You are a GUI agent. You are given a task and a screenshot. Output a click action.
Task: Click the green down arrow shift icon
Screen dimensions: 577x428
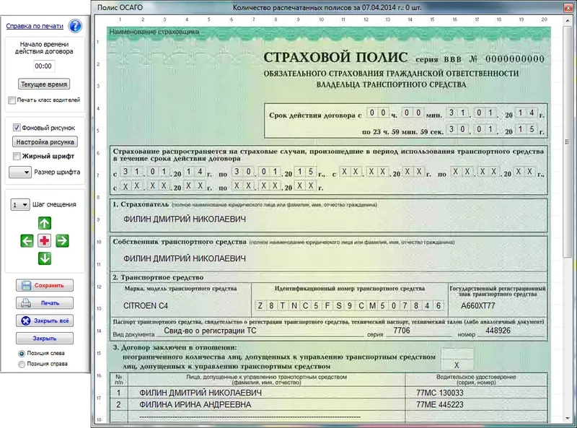pos(44,258)
